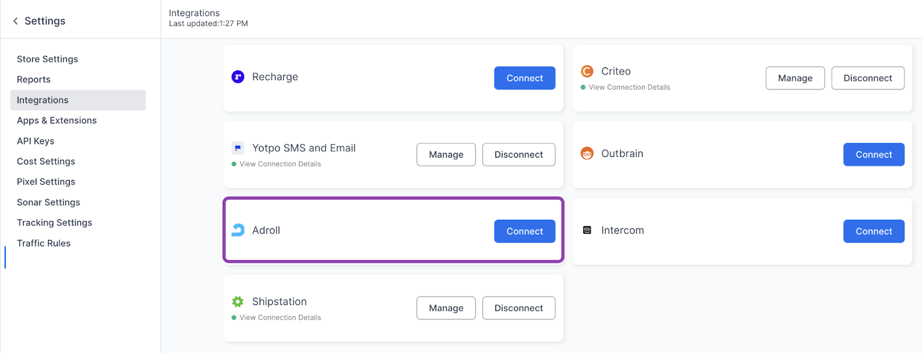Open Store Settings in sidebar
The height and width of the screenshot is (353, 923).
(47, 59)
